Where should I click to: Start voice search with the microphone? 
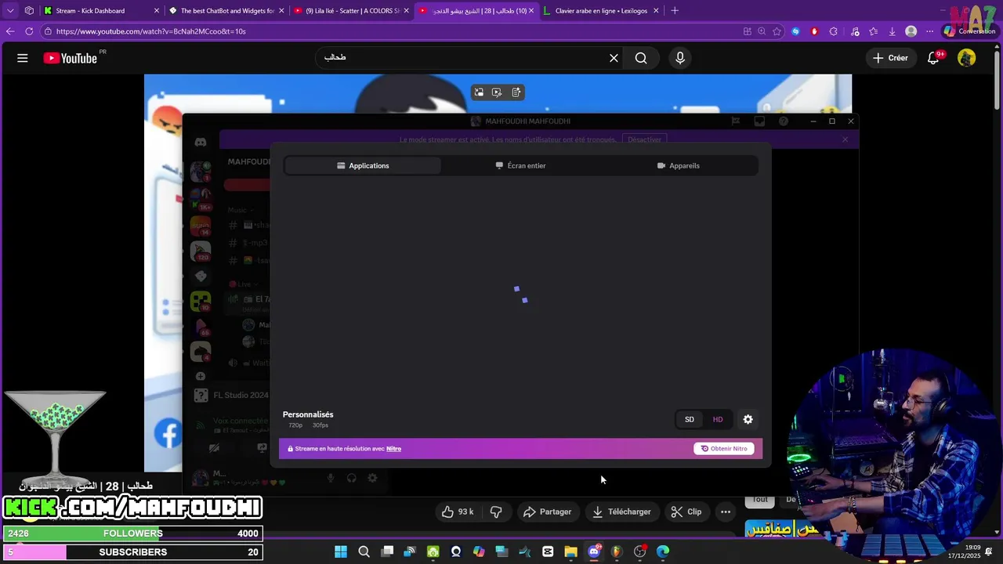click(x=680, y=58)
